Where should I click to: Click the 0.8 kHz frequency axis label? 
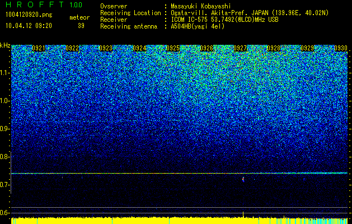point(4,157)
